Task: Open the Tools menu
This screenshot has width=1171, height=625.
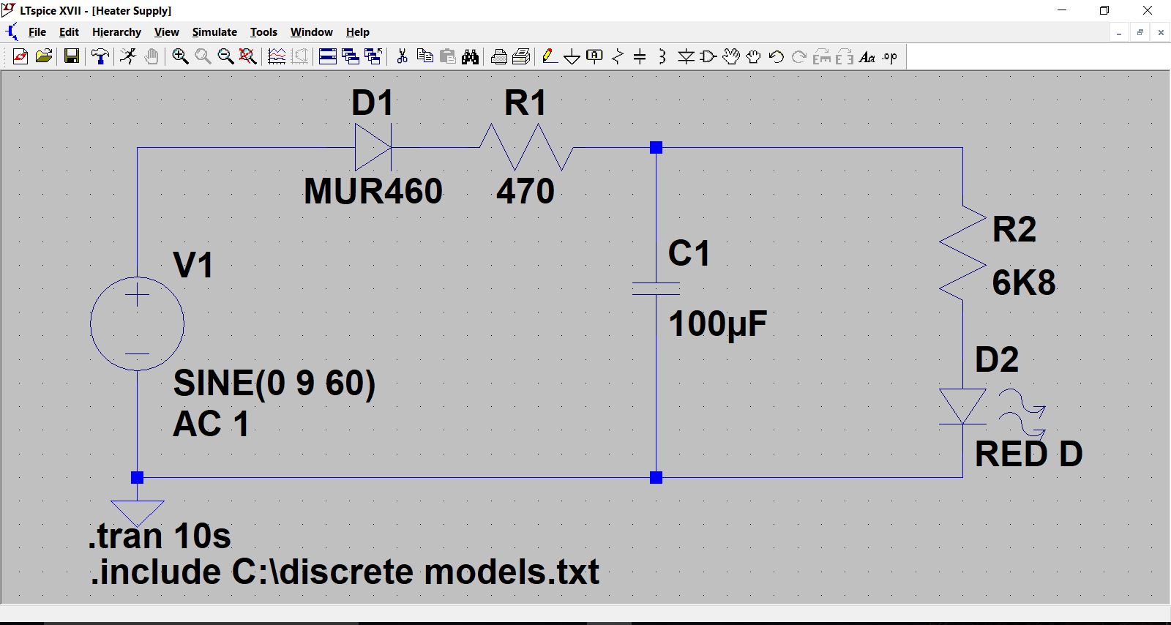Action: pyautogui.click(x=263, y=32)
